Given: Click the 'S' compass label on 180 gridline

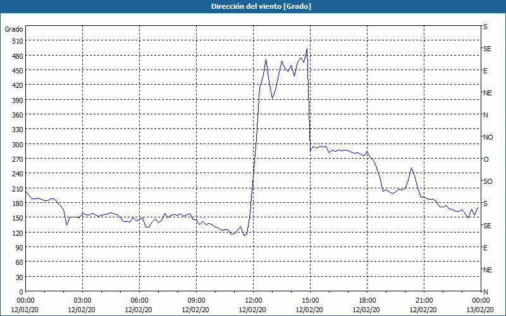Looking at the screenshot, I should tap(485, 204).
